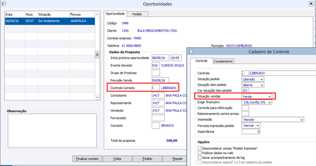Click the Hora column header
The image size is (316, 166).
coord(31,15)
